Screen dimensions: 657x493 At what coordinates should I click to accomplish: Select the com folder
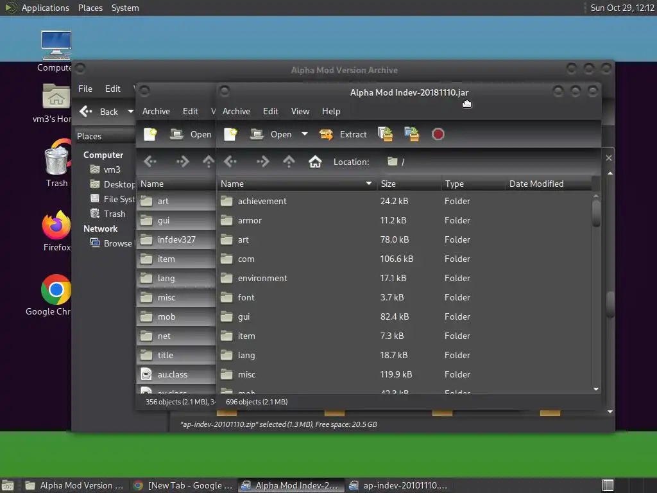[404, 259]
